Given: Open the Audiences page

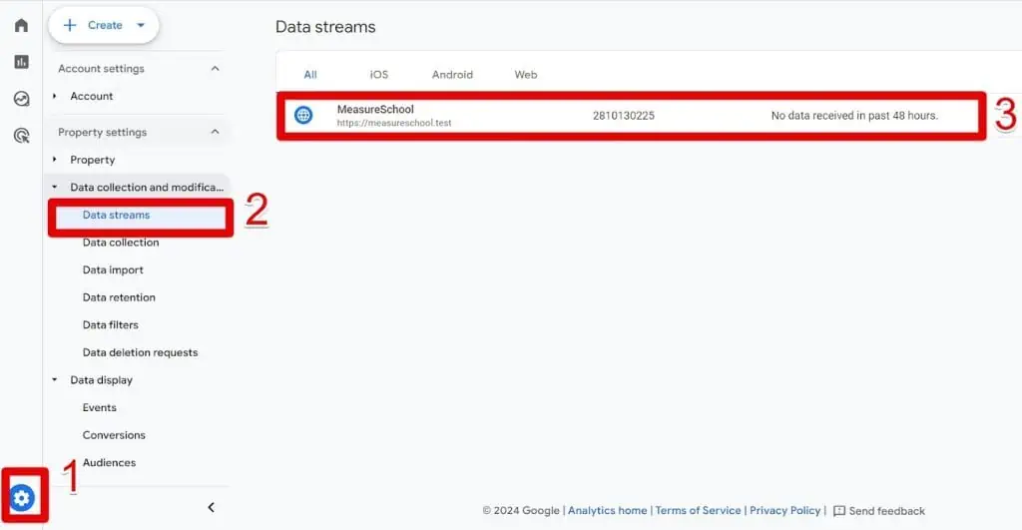Looking at the screenshot, I should click(x=109, y=462).
